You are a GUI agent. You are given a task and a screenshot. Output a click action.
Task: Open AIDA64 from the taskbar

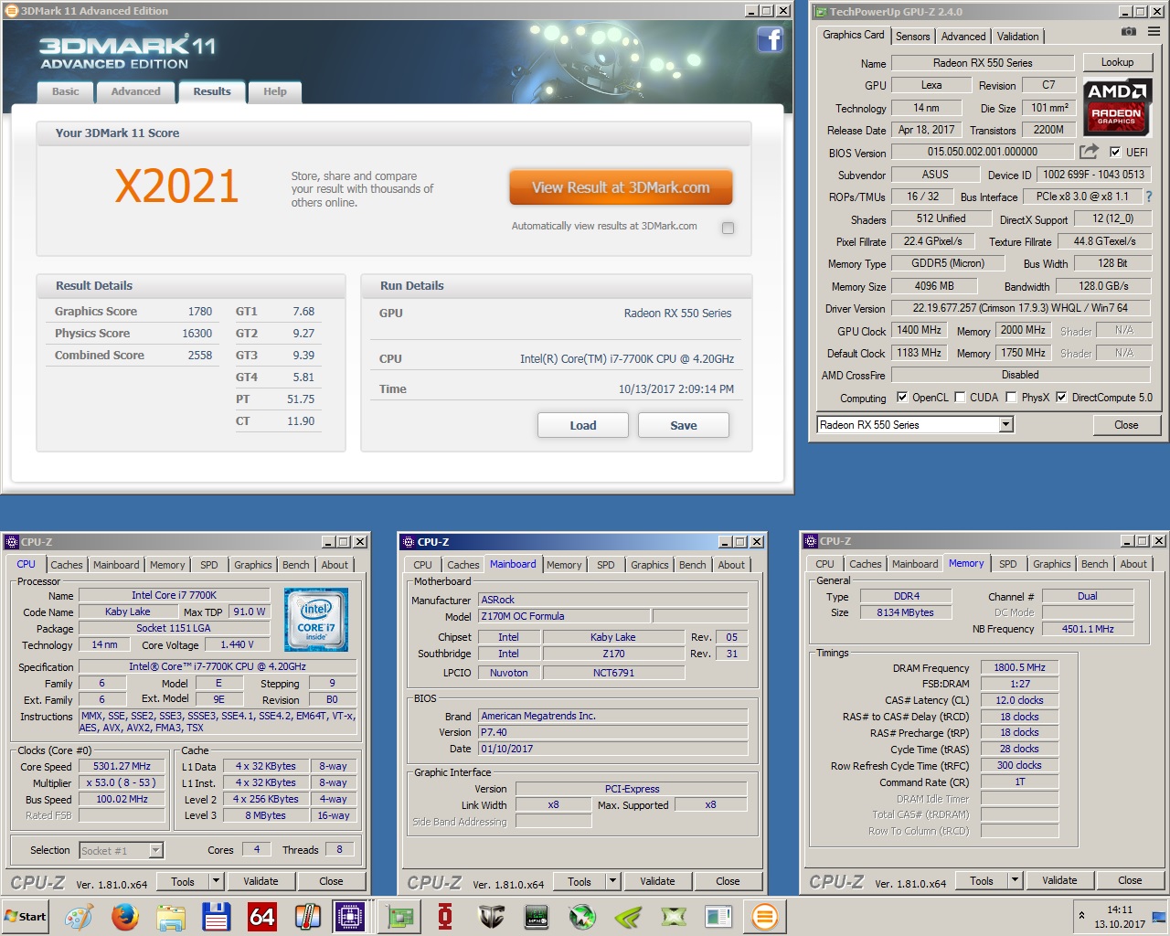click(262, 916)
